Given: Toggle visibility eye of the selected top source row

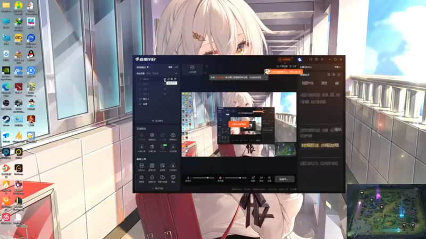Looking at the screenshot, I should pyautogui.click(x=165, y=79).
